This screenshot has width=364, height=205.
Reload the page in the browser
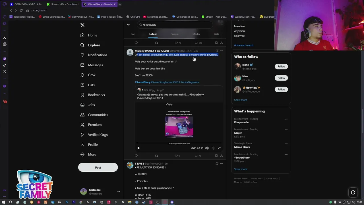click(x=21, y=11)
